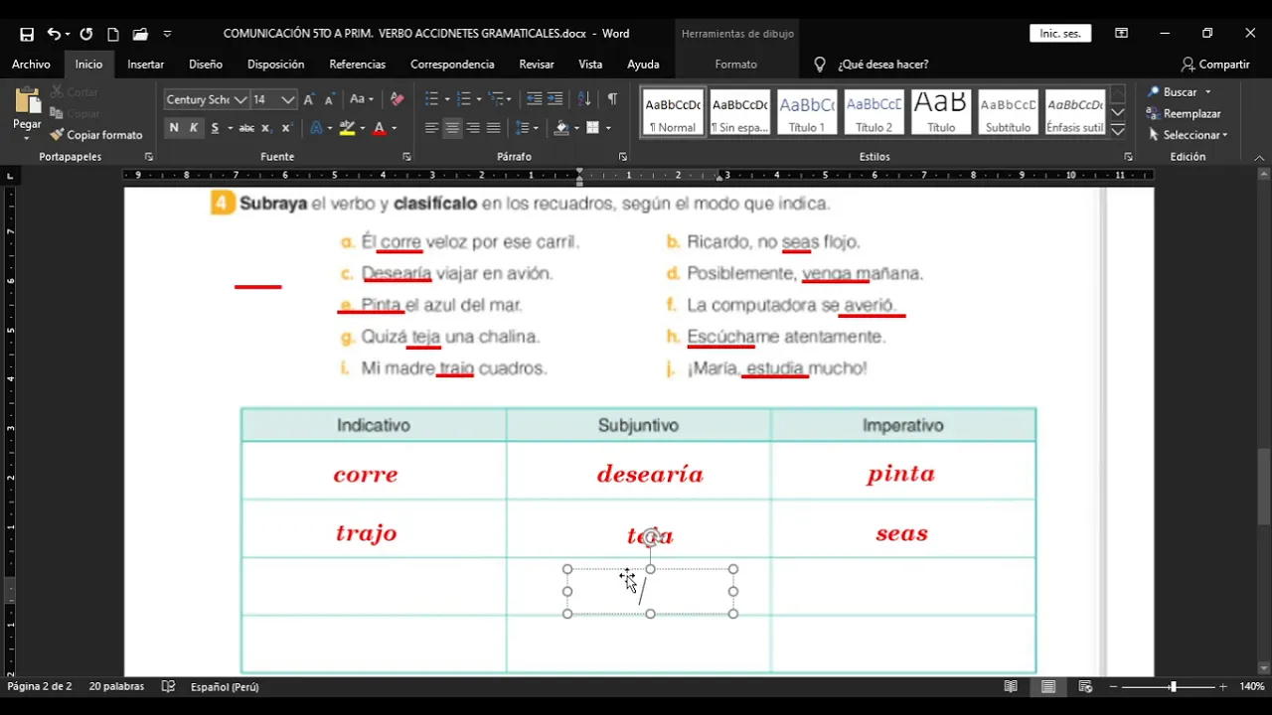Align text to the right
This screenshot has width=1272, height=715.
point(473,128)
